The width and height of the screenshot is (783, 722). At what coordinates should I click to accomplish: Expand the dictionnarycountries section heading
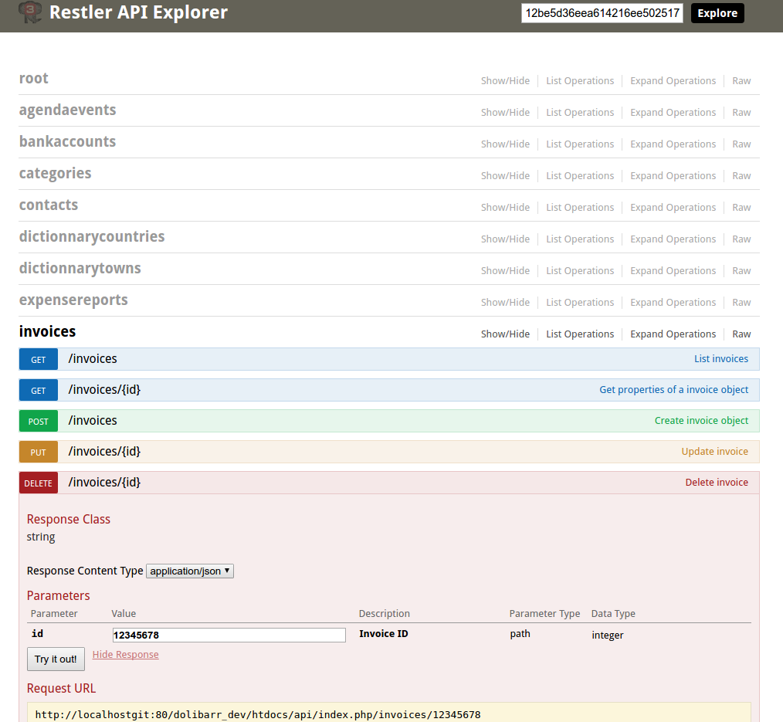click(x=92, y=236)
